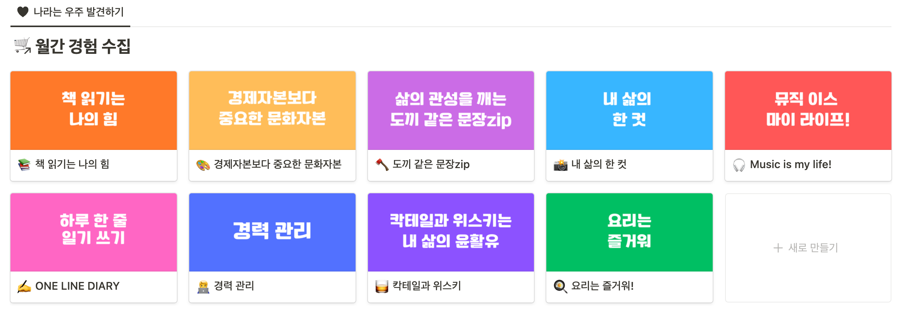Select the 나라는 우주 발견하기 tab

71,12
